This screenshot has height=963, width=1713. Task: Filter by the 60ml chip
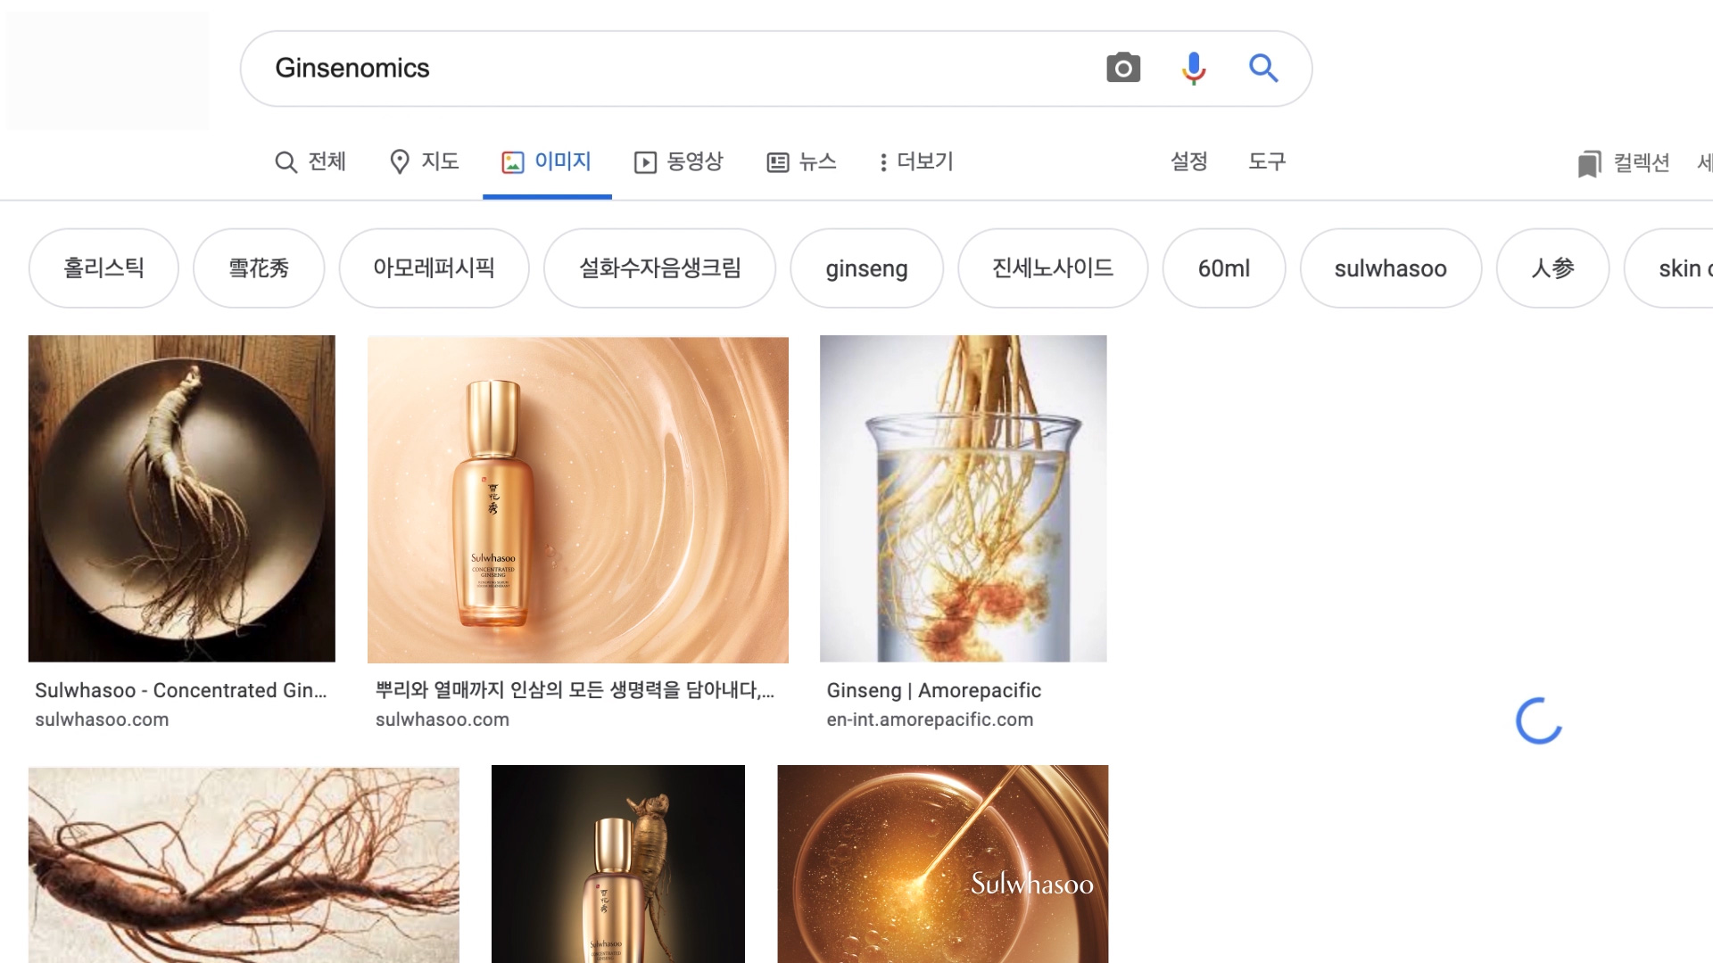coord(1223,268)
